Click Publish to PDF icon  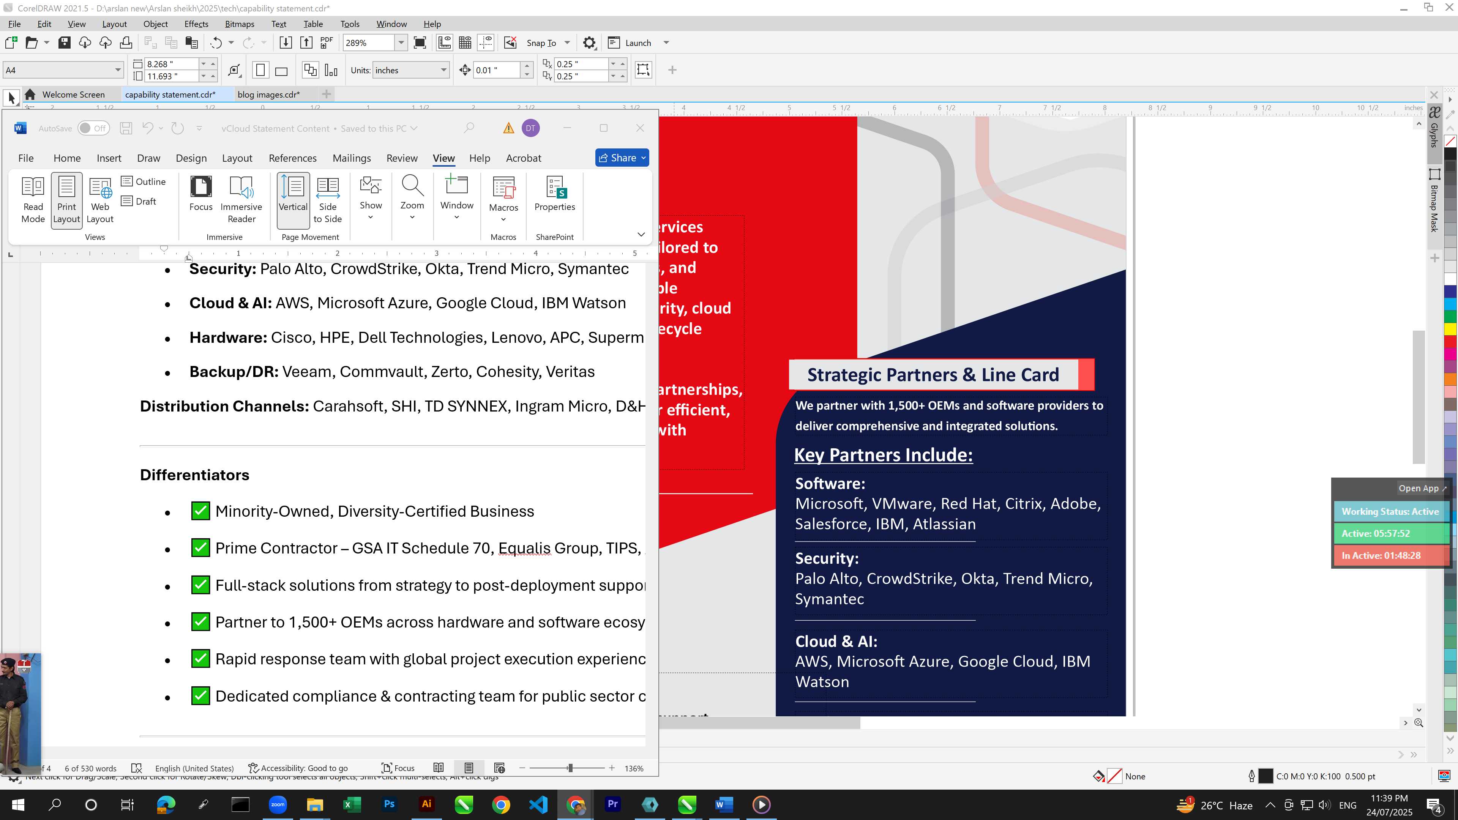pyautogui.click(x=327, y=43)
